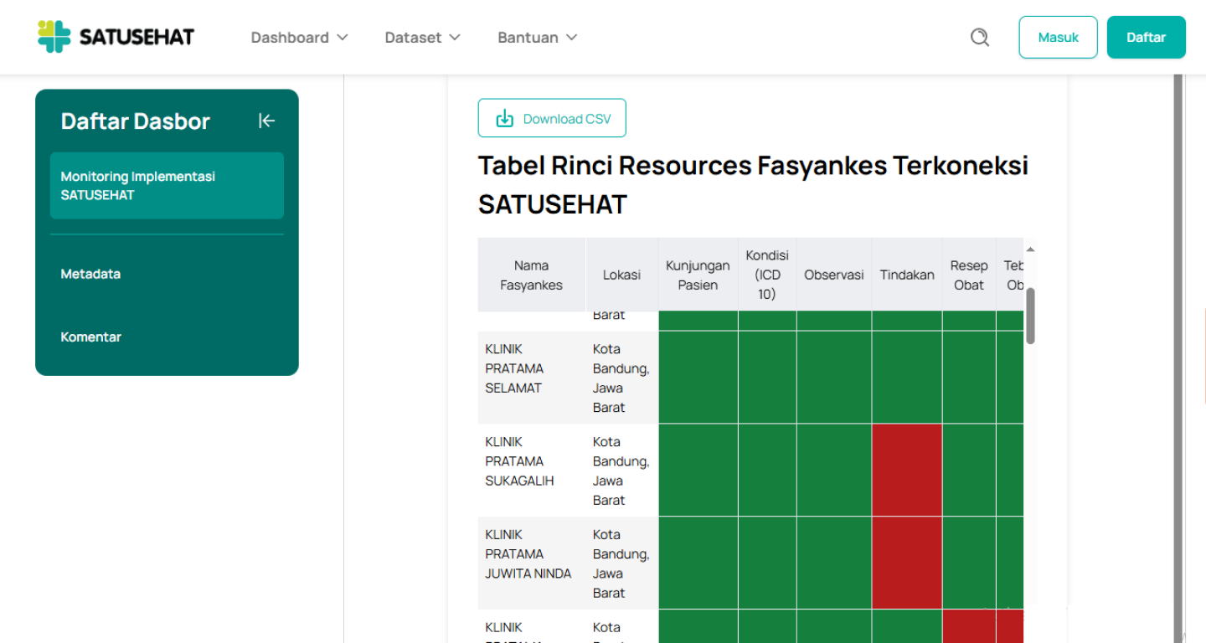This screenshot has width=1206, height=643.
Task: Click green Tindakan cell for KLINIK PRATAMA SELAMAT
Action: tap(907, 377)
